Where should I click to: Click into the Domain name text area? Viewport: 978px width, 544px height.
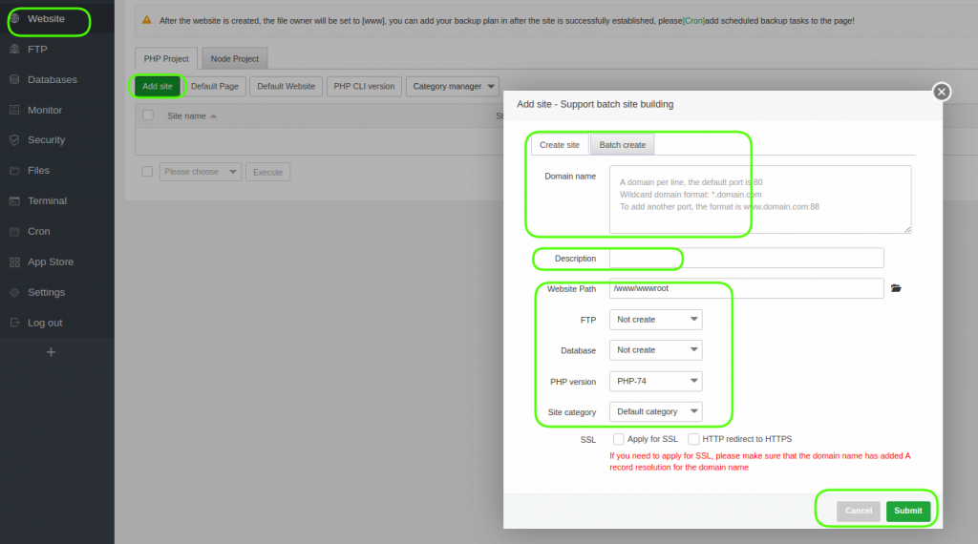(x=760, y=199)
